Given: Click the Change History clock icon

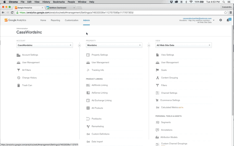Looking at the screenshot, I should click(x=18, y=78).
